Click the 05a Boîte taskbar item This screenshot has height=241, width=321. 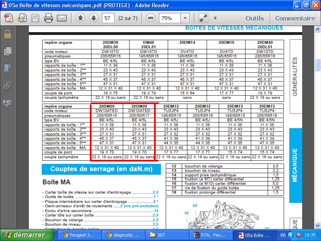(254, 235)
